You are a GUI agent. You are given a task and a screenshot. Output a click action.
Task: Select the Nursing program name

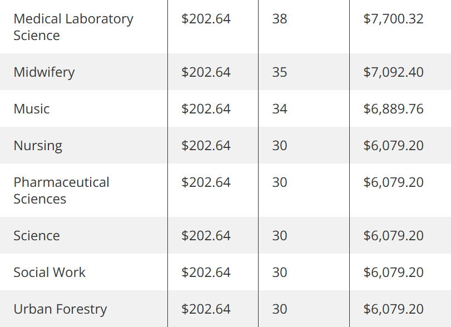pyautogui.click(x=38, y=146)
